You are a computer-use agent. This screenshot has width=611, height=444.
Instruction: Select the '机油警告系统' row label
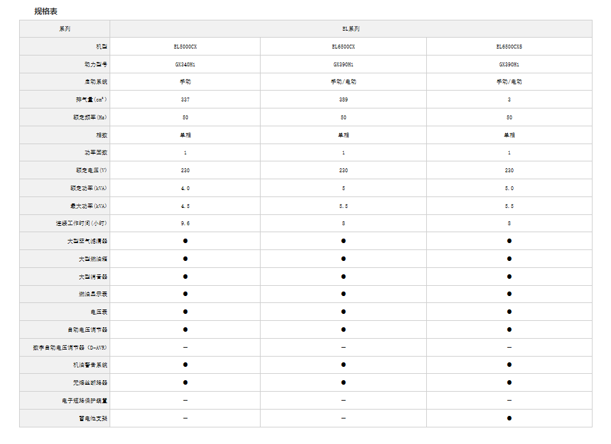[x=90, y=365]
